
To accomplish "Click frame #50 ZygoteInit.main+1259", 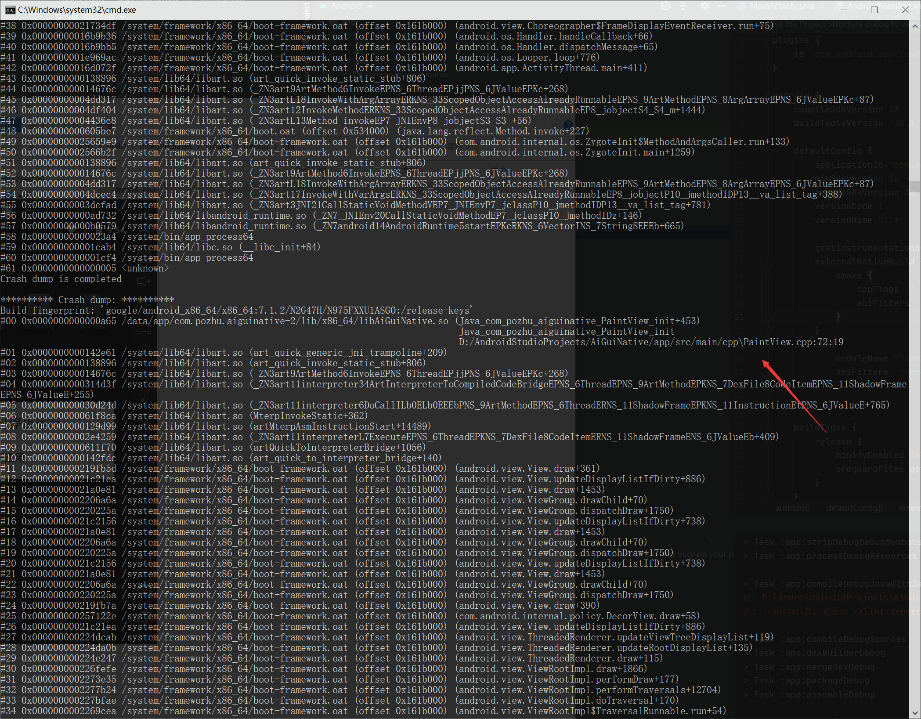I will pos(347,152).
